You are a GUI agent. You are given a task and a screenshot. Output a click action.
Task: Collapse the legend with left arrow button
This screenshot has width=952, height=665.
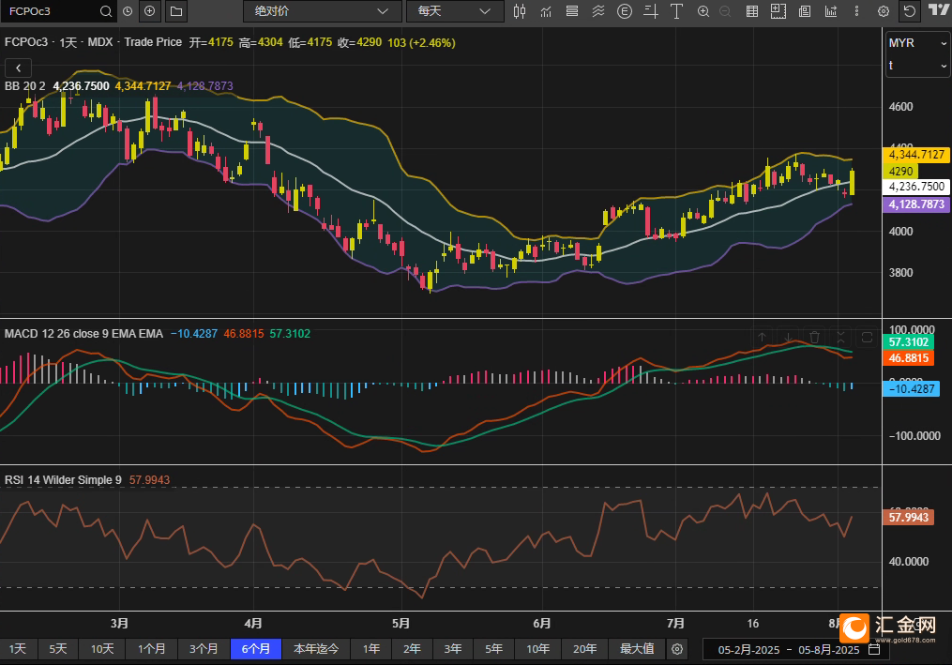pos(19,68)
